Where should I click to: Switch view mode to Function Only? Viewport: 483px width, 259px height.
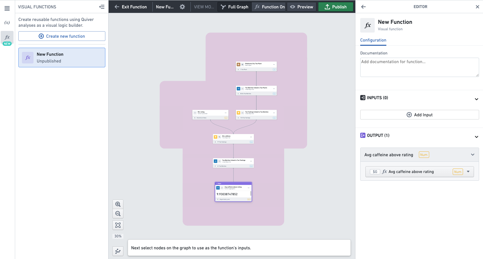pos(269,7)
